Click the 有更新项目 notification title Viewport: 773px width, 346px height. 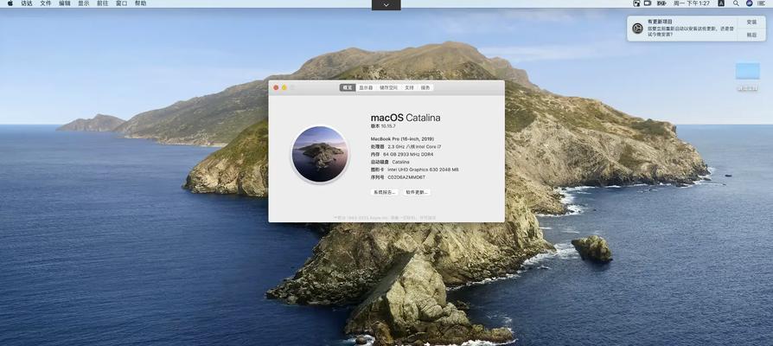coord(660,22)
